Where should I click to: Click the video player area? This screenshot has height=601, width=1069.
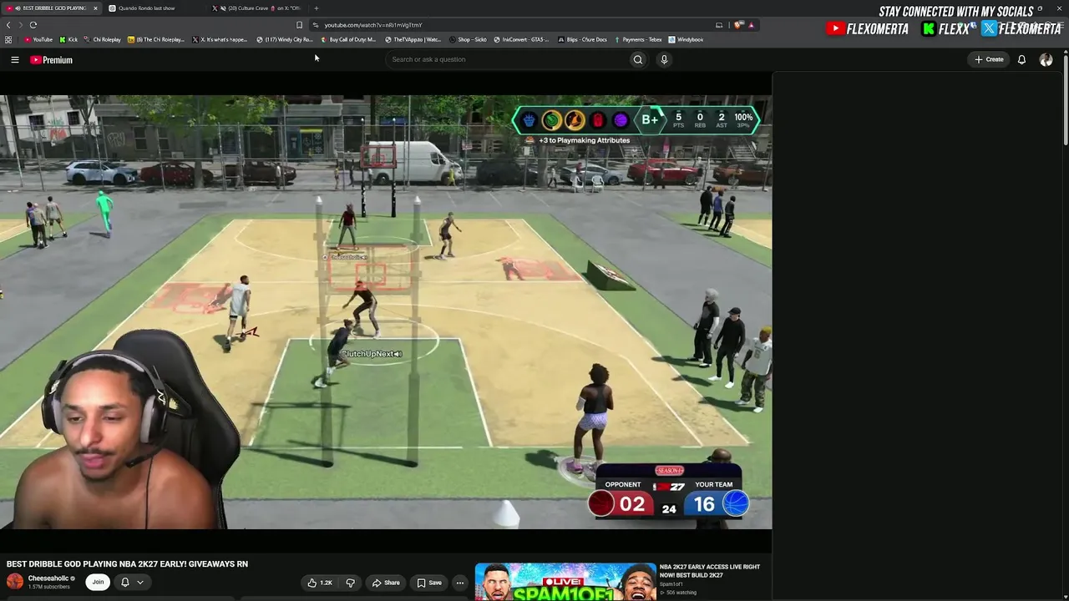click(x=386, y=311)
